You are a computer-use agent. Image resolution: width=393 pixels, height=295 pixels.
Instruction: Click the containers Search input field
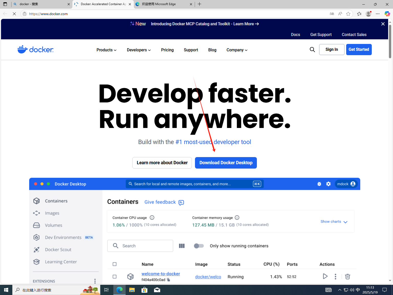click(x=140, y=246)
